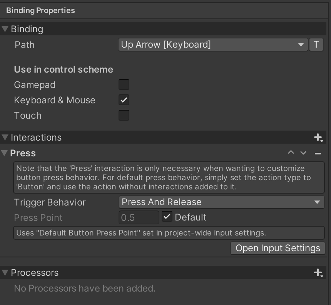Collapse the Press interaction foldout

[x=5, y=153]
